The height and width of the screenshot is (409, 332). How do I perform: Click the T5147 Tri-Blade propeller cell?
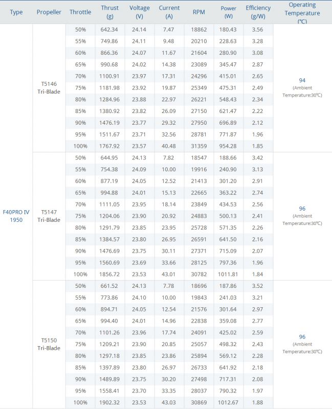[49, 215]
